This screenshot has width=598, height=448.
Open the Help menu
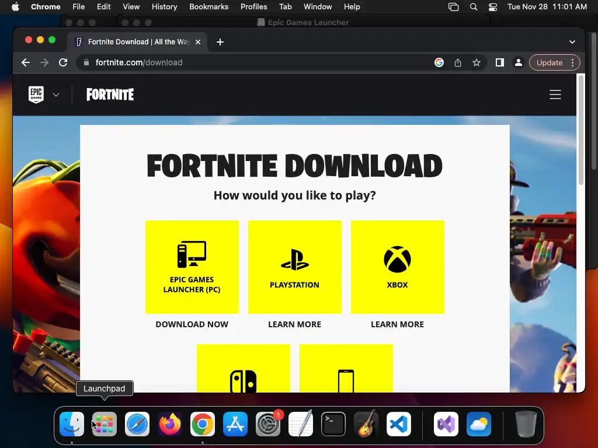[x=352, y=7]
